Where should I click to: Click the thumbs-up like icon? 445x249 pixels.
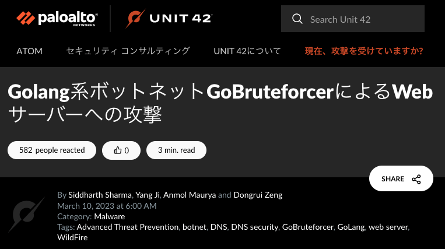coord(118,150)
